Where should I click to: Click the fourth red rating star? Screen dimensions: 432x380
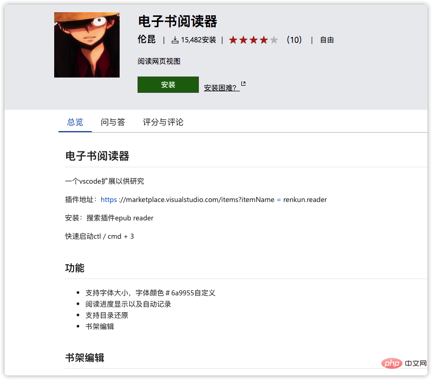tap(264, 40)
